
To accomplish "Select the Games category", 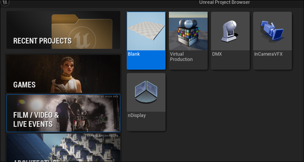I will coord(63,74).
